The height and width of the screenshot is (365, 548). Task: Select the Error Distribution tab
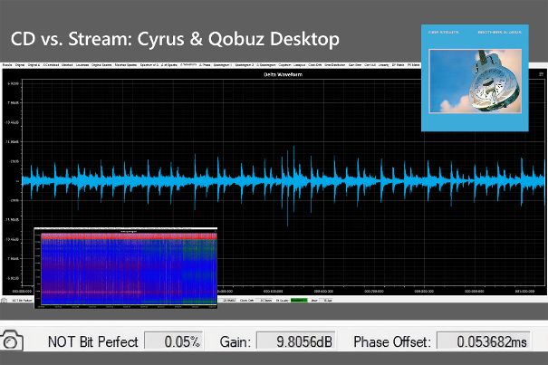pos(335,64)
